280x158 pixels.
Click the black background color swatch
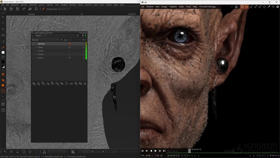pos(3,62)
